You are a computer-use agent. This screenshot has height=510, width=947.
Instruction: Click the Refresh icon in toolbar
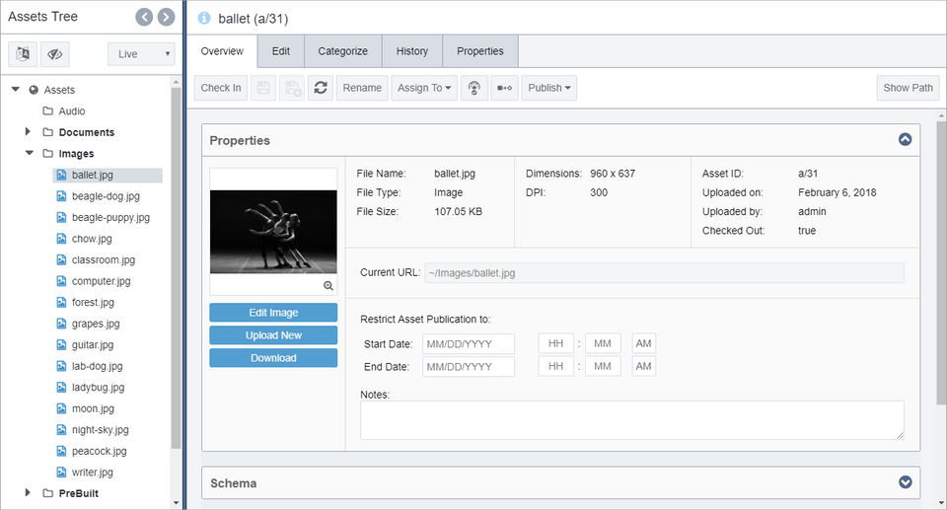(x=321, y=88)
